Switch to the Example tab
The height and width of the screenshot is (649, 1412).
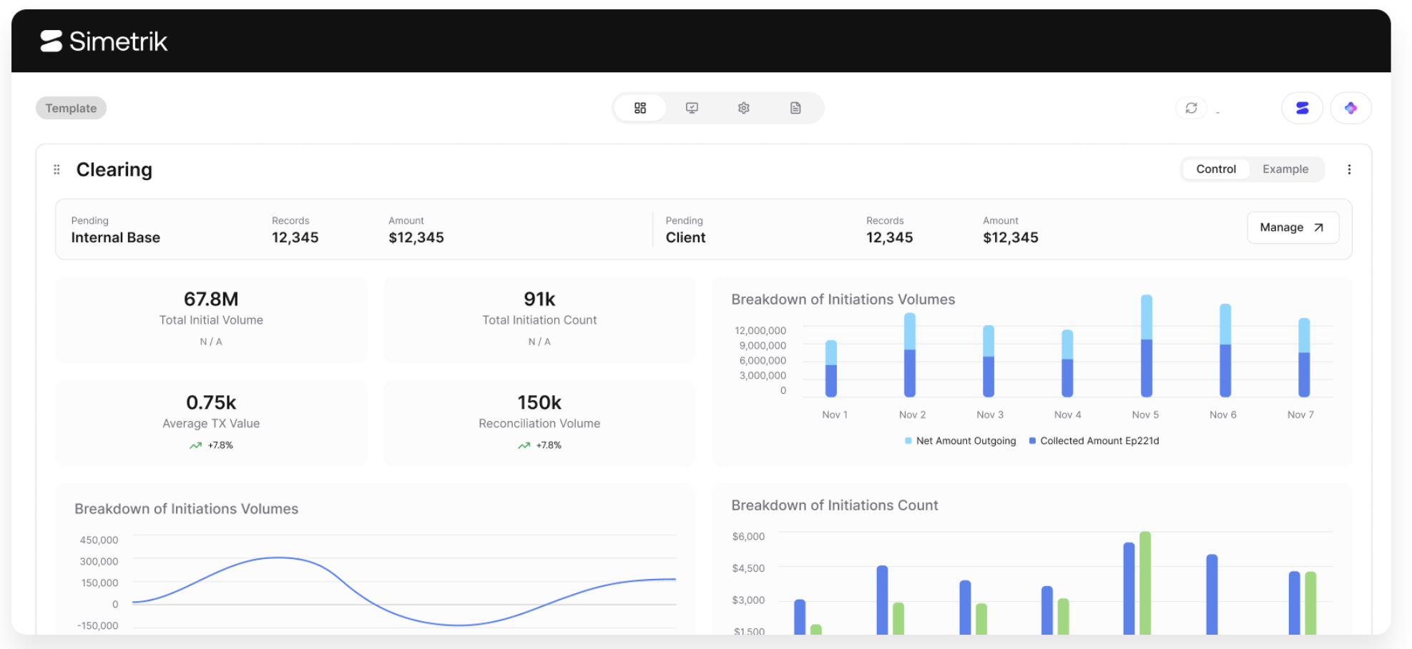[1285, 169]
